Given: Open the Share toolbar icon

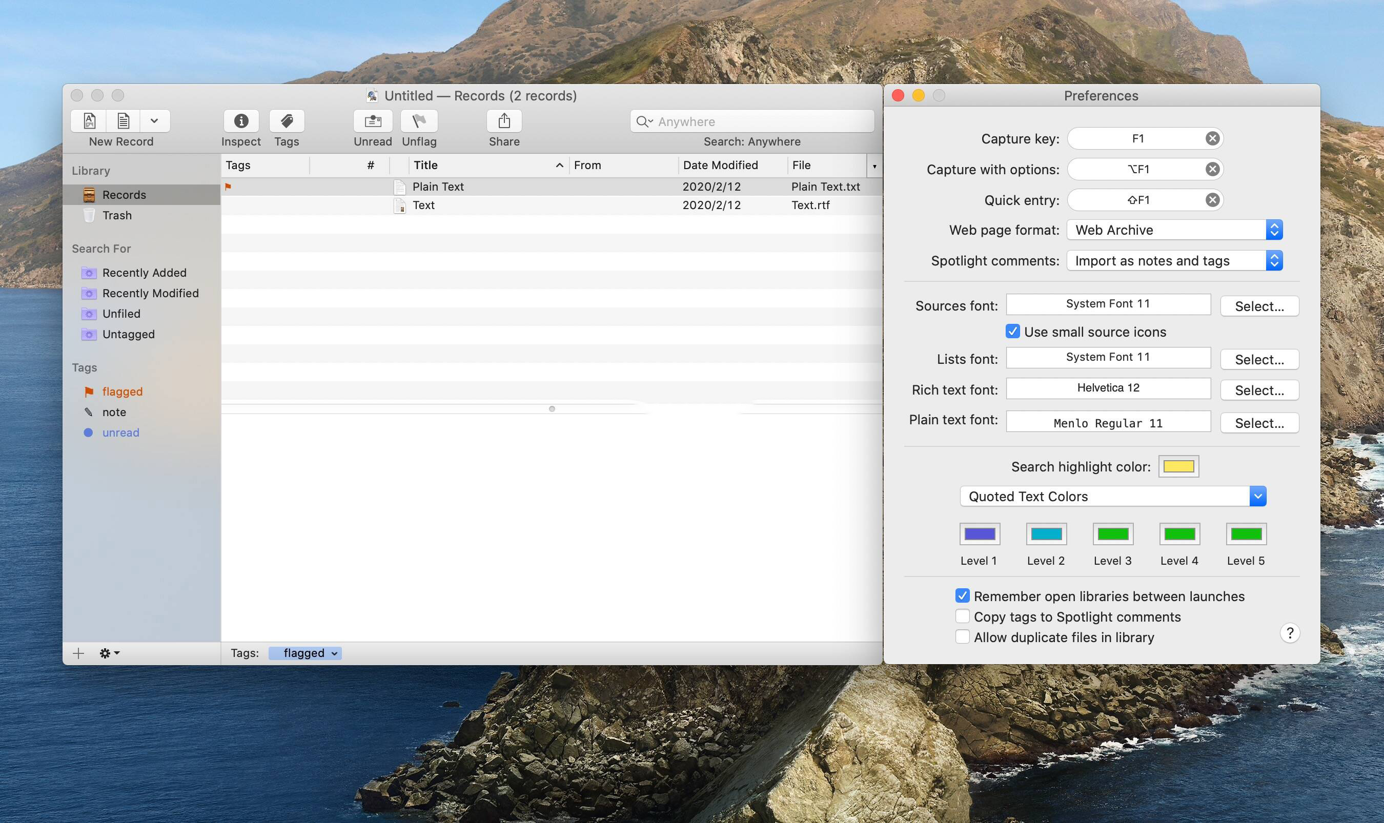Looking at the screenshot, I should click(504, 121).
